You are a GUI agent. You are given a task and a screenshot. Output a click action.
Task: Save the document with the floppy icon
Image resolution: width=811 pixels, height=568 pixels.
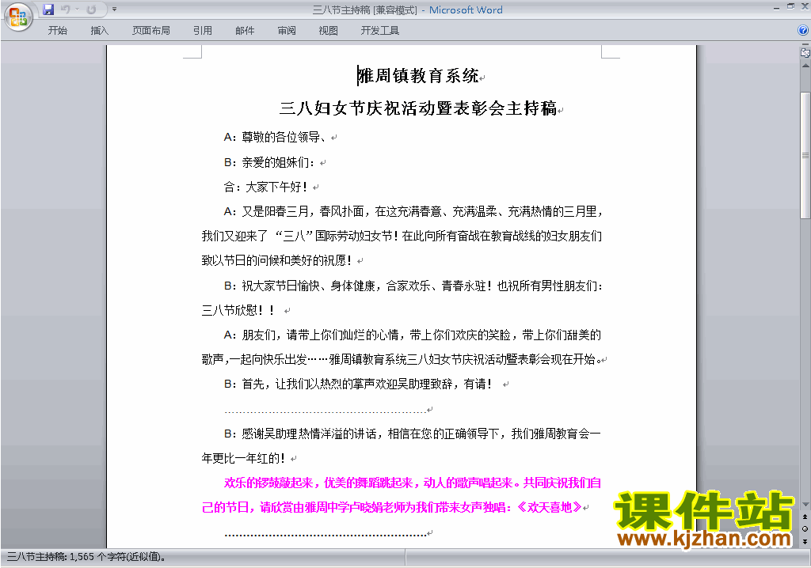click(48, 9)
